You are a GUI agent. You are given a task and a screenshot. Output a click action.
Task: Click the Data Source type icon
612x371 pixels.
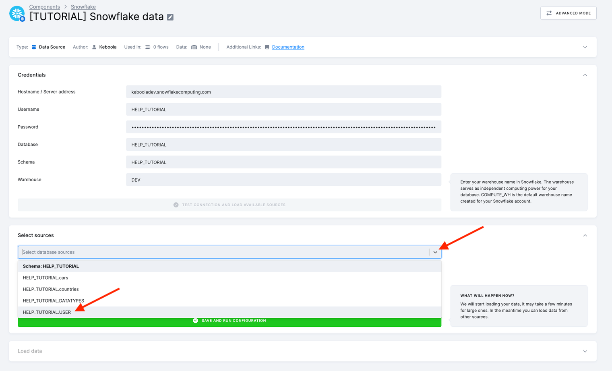(x=34, y=47)
